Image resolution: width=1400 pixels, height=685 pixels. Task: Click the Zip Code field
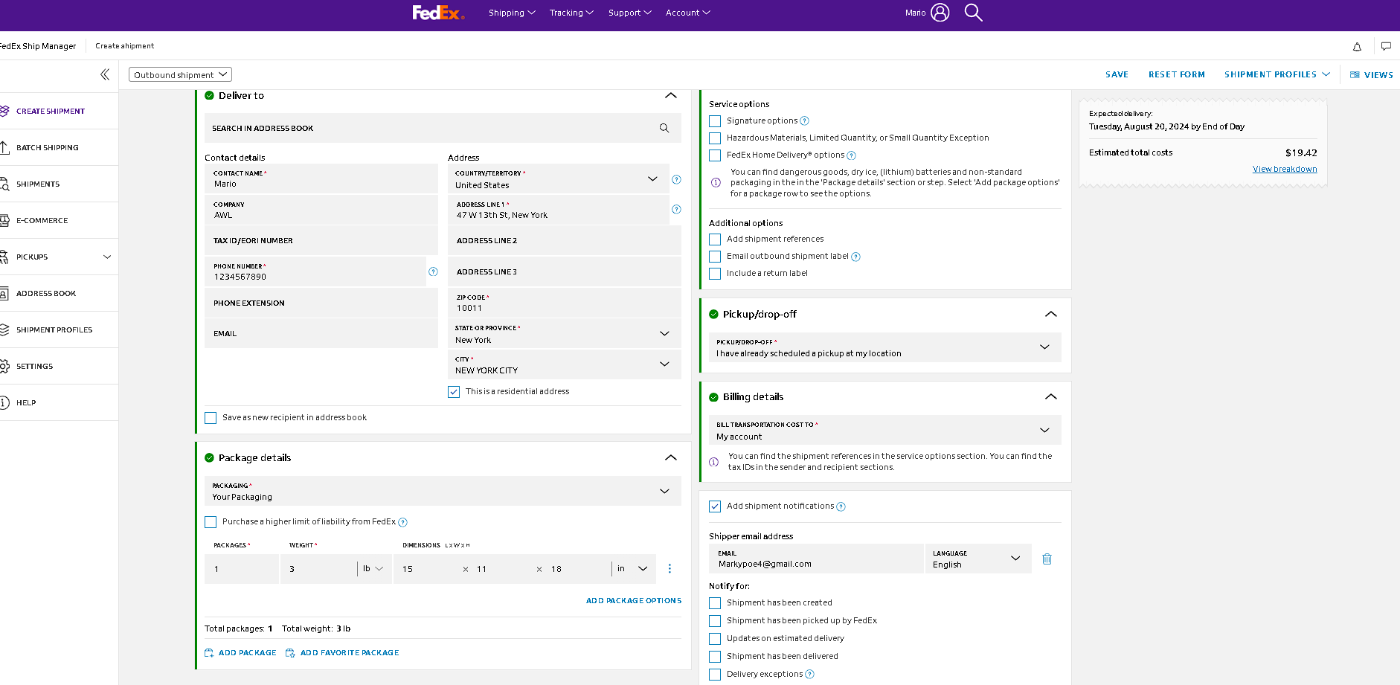click(565, 303)
